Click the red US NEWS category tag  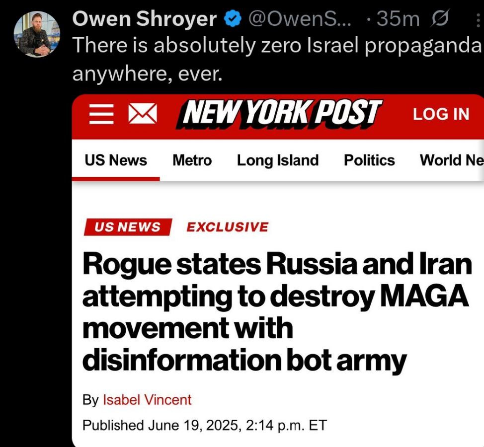click(128, 227)
